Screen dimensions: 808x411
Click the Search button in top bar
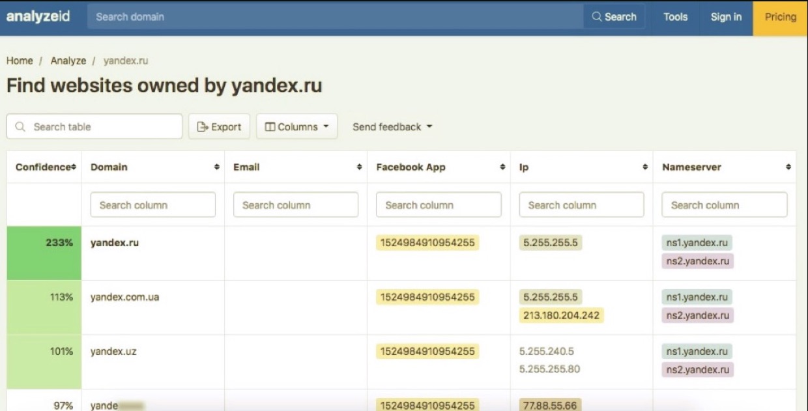click(614, 17)
